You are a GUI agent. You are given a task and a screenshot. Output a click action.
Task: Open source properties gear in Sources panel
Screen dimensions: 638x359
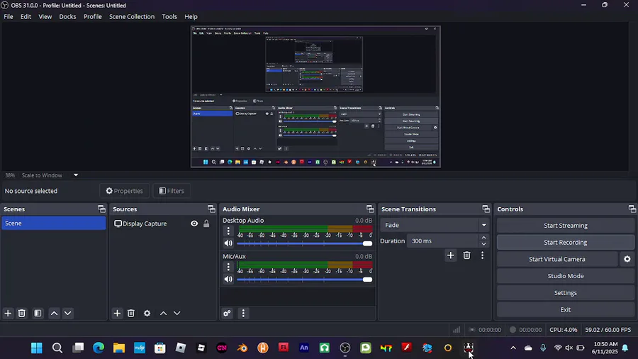coord(147,313)
